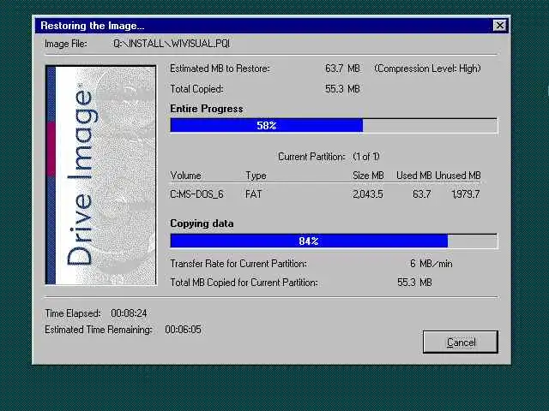Image resolution: width=549 pixels, height=411 pixels.
Task: Click the 'Entire Progress' heading
Action: pos(207,109)
